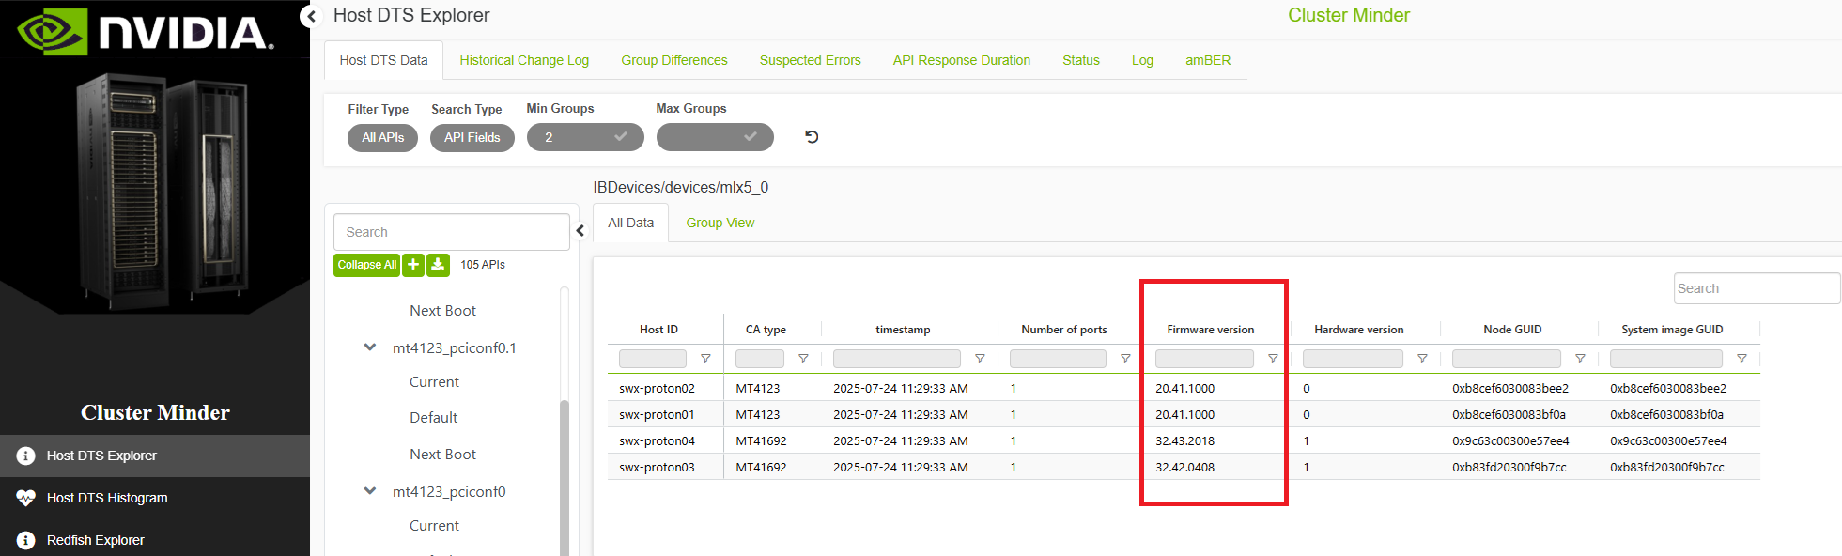Collapse the API tree panel arrow
The width and height of the screenshot is (1842, 556).
click(580, 230)
